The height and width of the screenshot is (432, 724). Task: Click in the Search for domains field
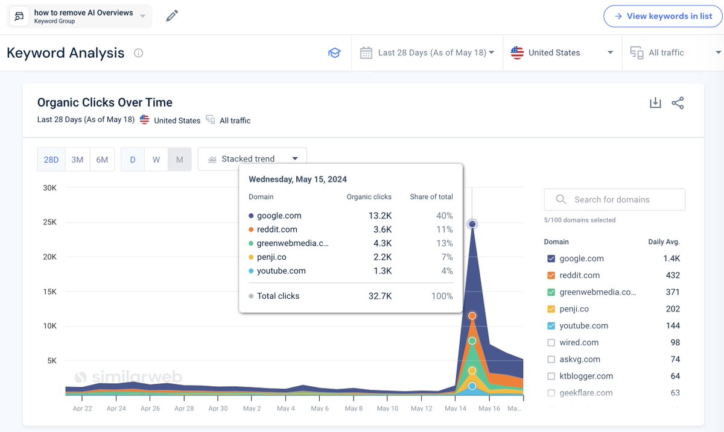(615, 199)
